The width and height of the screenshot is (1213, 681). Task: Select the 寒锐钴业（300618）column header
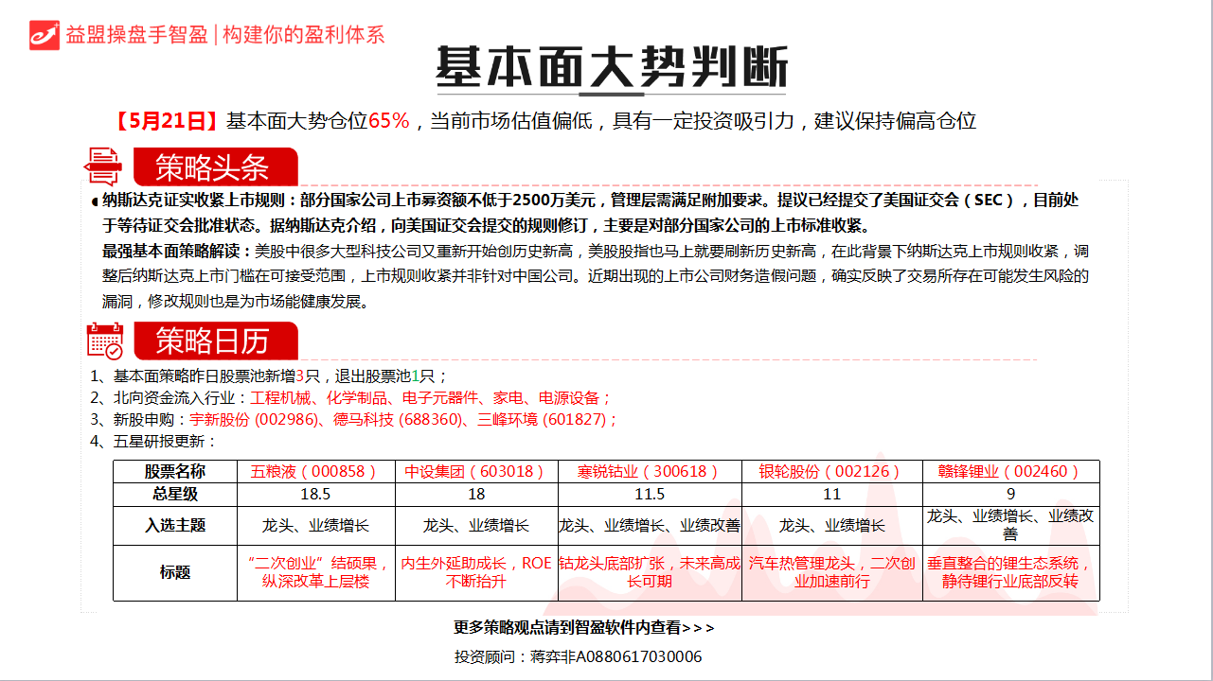[649, 470]
